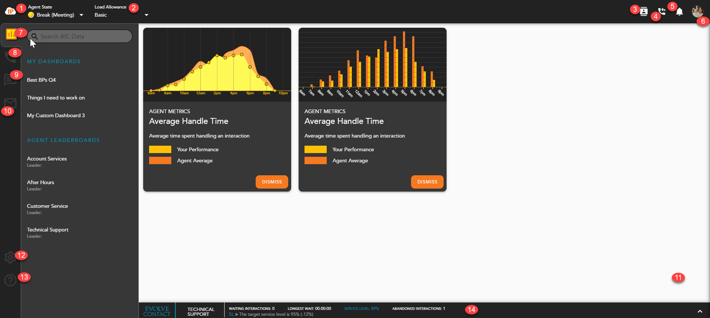Open the user profile avatar
Screen dimensions: 710x318
[697, 11]
